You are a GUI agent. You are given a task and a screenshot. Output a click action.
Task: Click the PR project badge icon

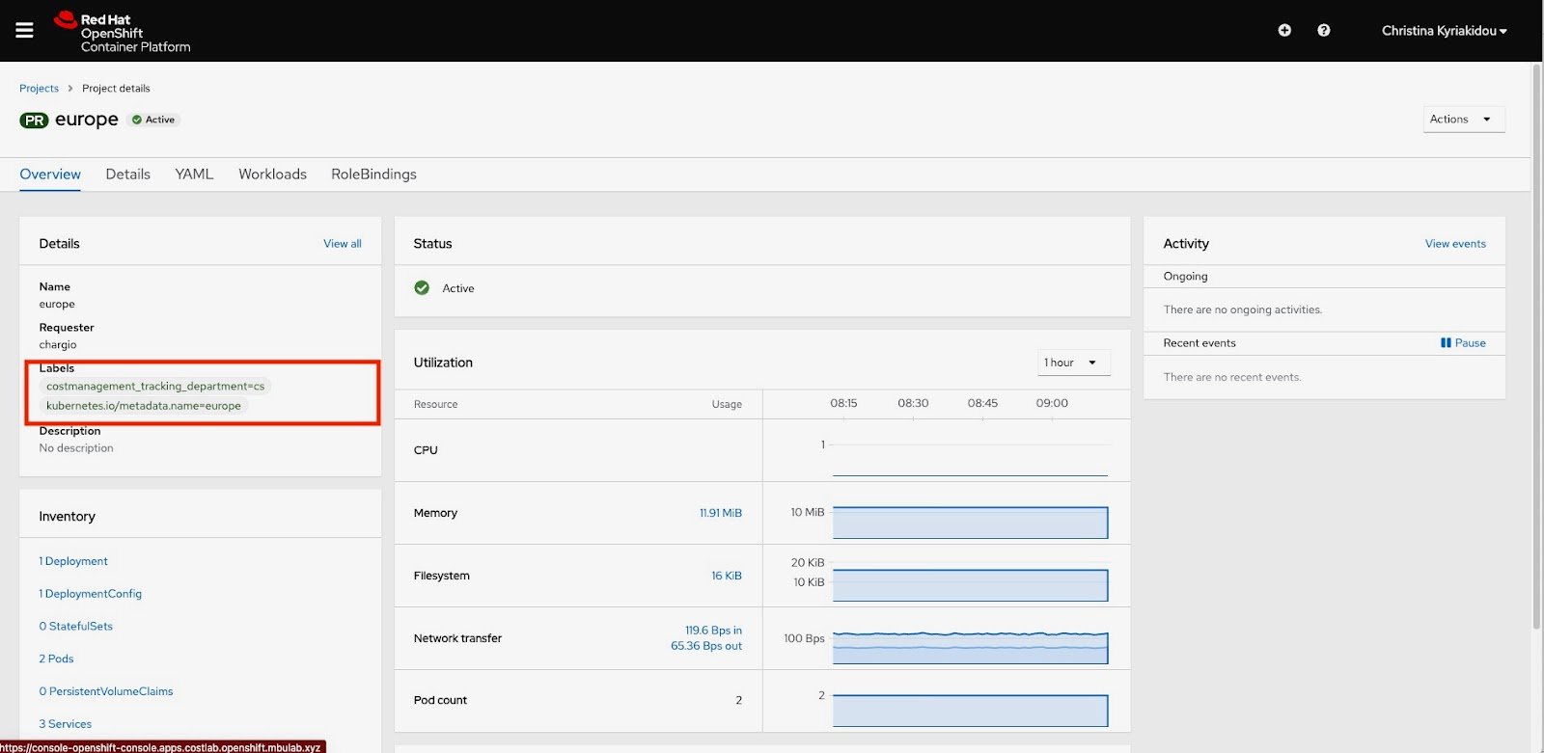[x=34, y=121]
